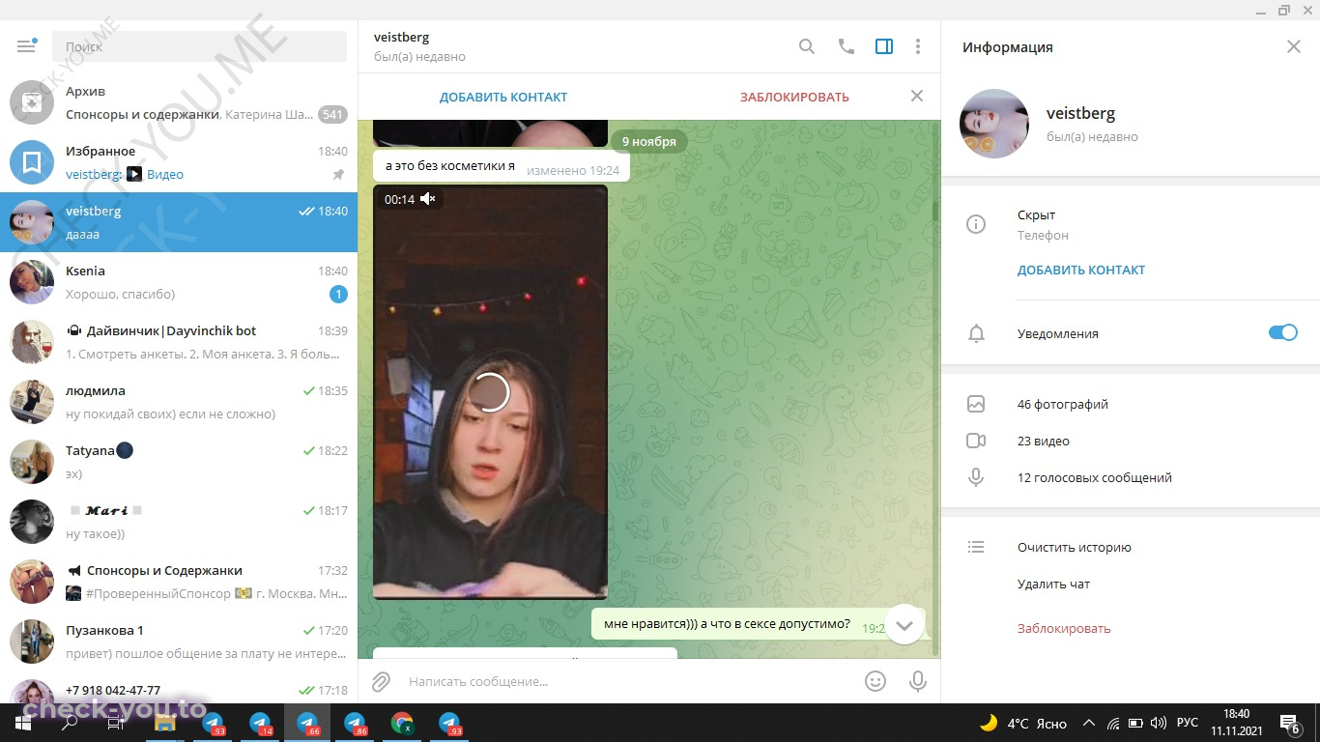Open the Ksenia chat

coord(179,282)
